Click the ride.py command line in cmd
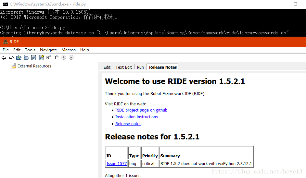Screen dimensions: 306x178 point(33,28)
